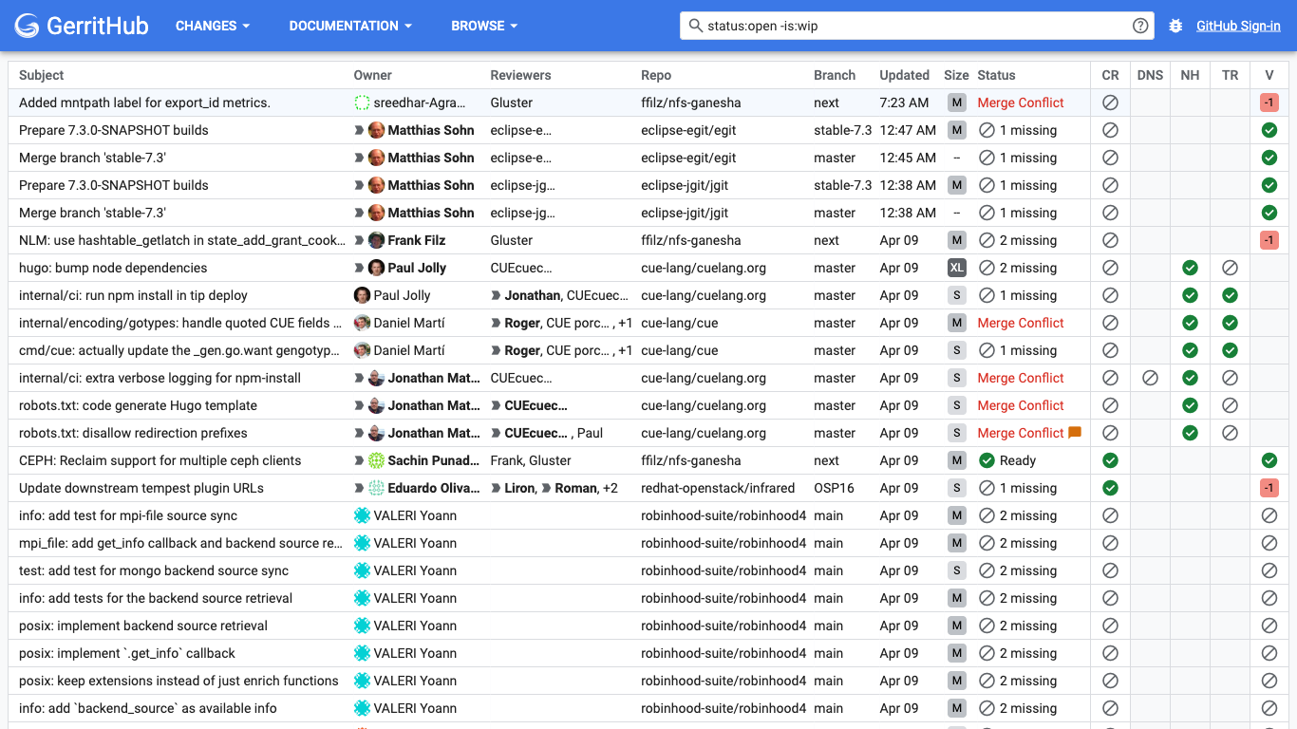
Task: Click the Subject column header
Action: point(42,75)
